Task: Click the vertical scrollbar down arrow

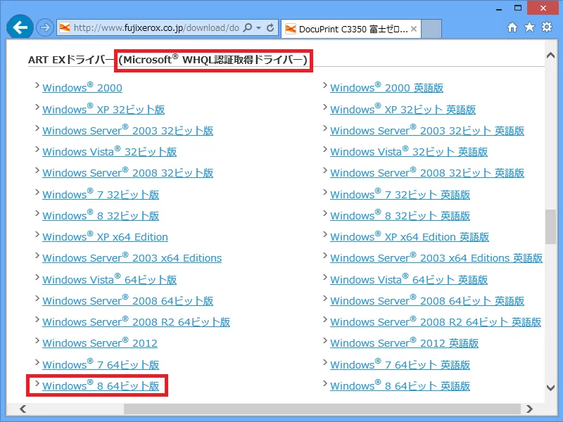Action: [x=551, y=388]
